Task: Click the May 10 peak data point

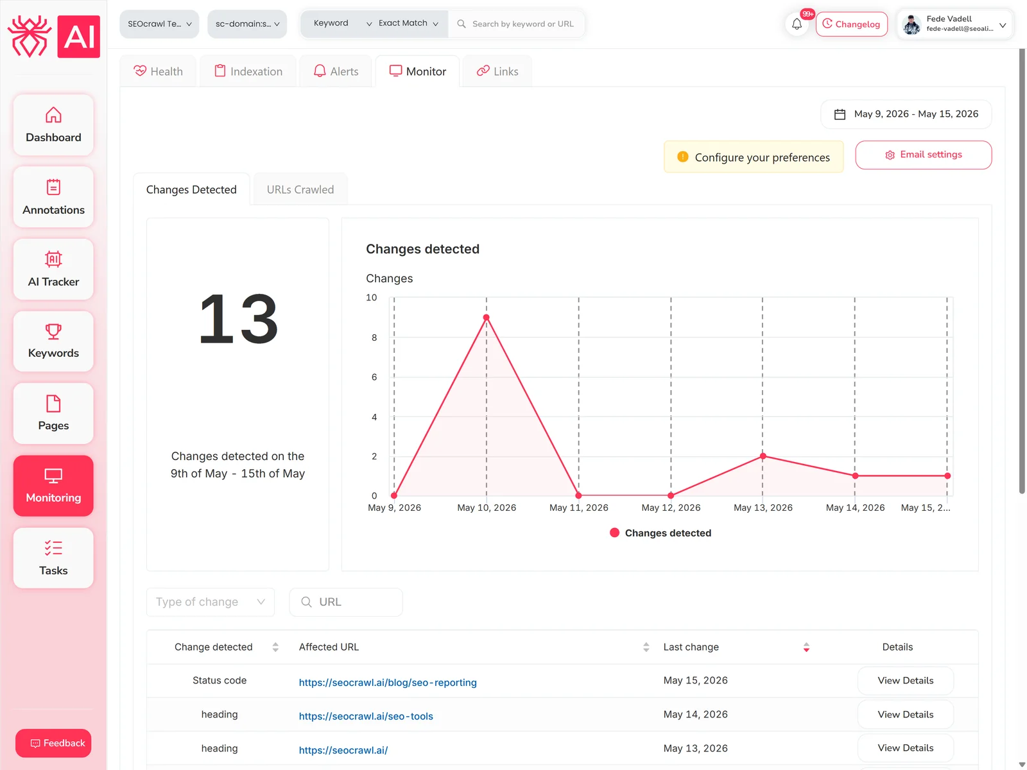Action: [x=486, y=318]
